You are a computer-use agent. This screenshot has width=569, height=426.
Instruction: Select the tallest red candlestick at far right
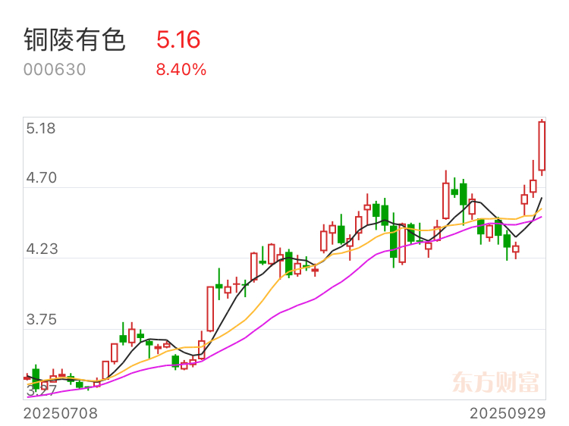[x=542, y=147]
